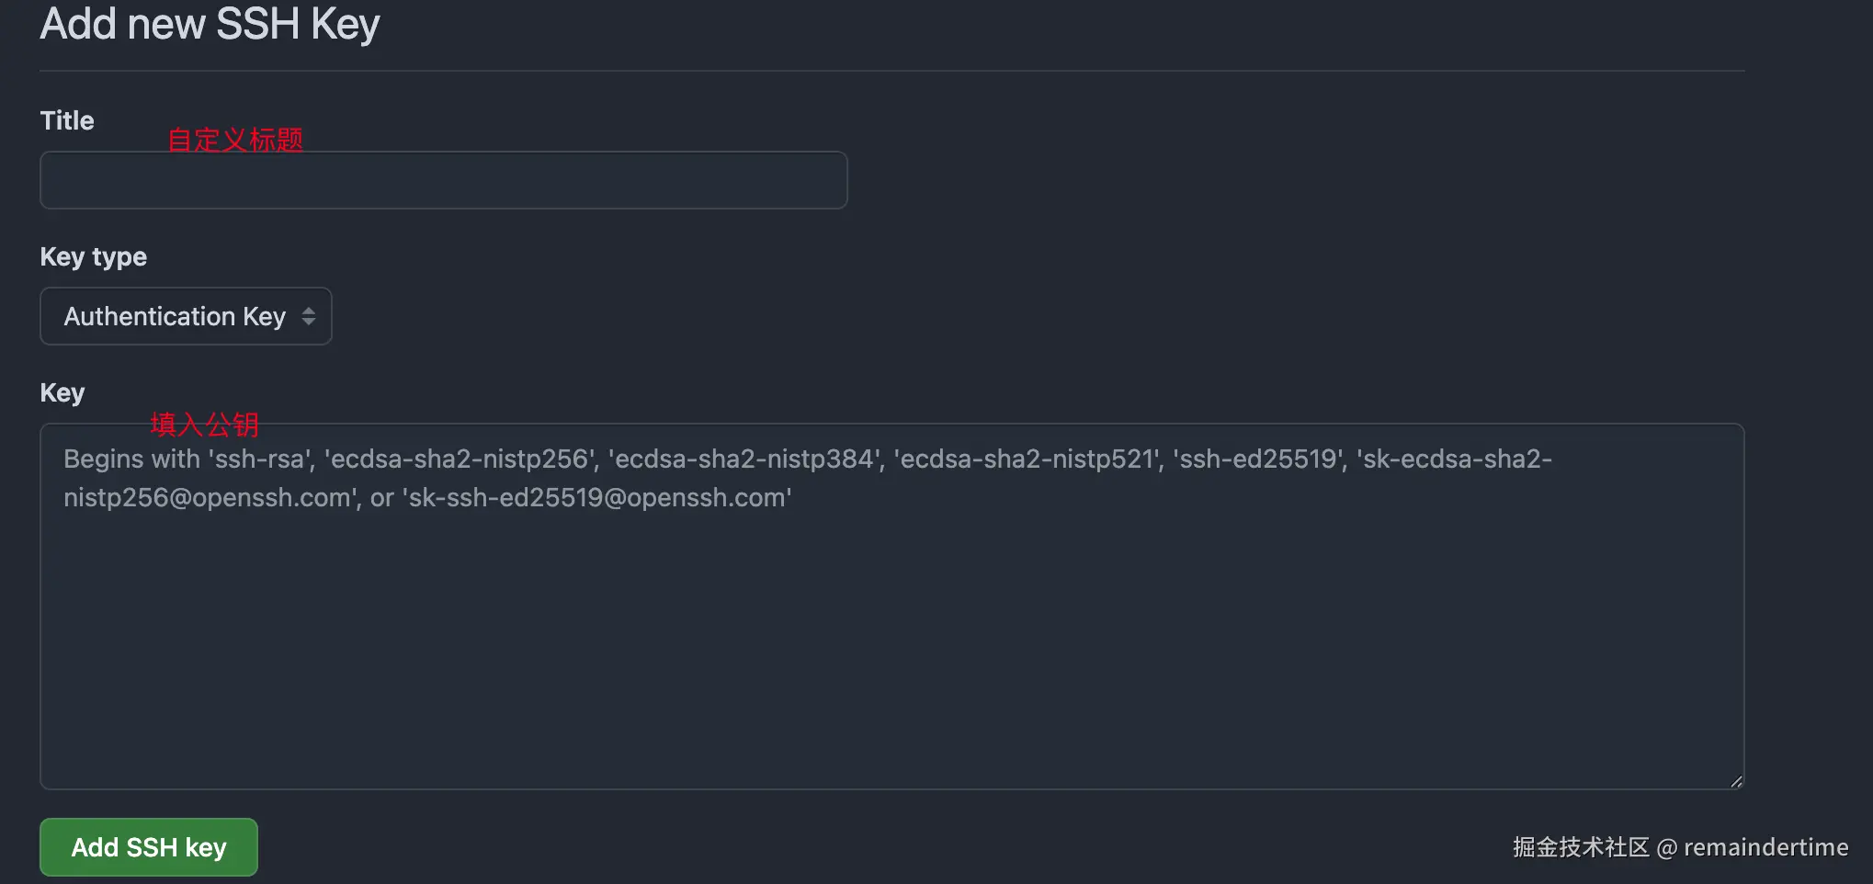Click the "Key" label above the textarea

tap(62, 393)
